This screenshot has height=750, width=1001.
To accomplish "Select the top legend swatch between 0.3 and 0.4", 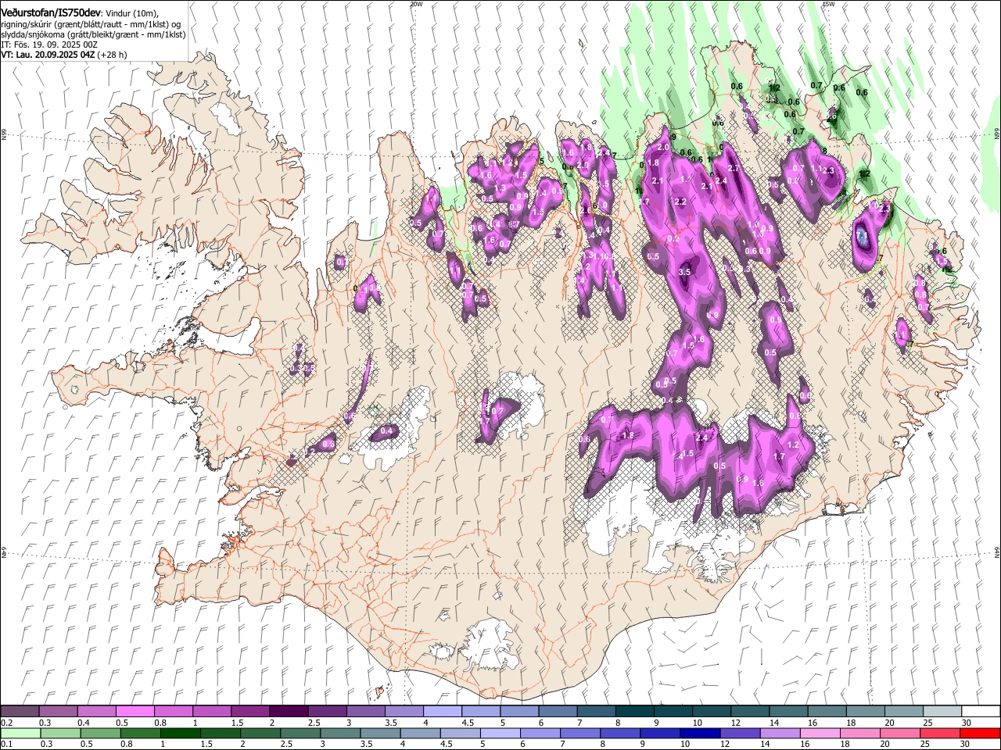I will click(59, 712).
